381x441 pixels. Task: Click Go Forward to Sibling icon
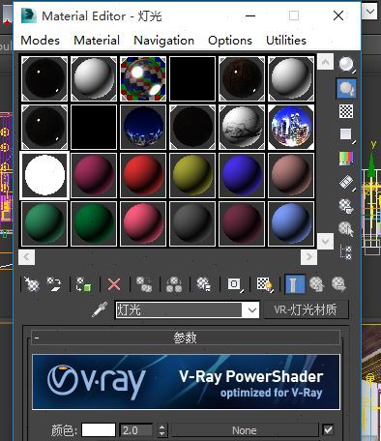point(338,284)
